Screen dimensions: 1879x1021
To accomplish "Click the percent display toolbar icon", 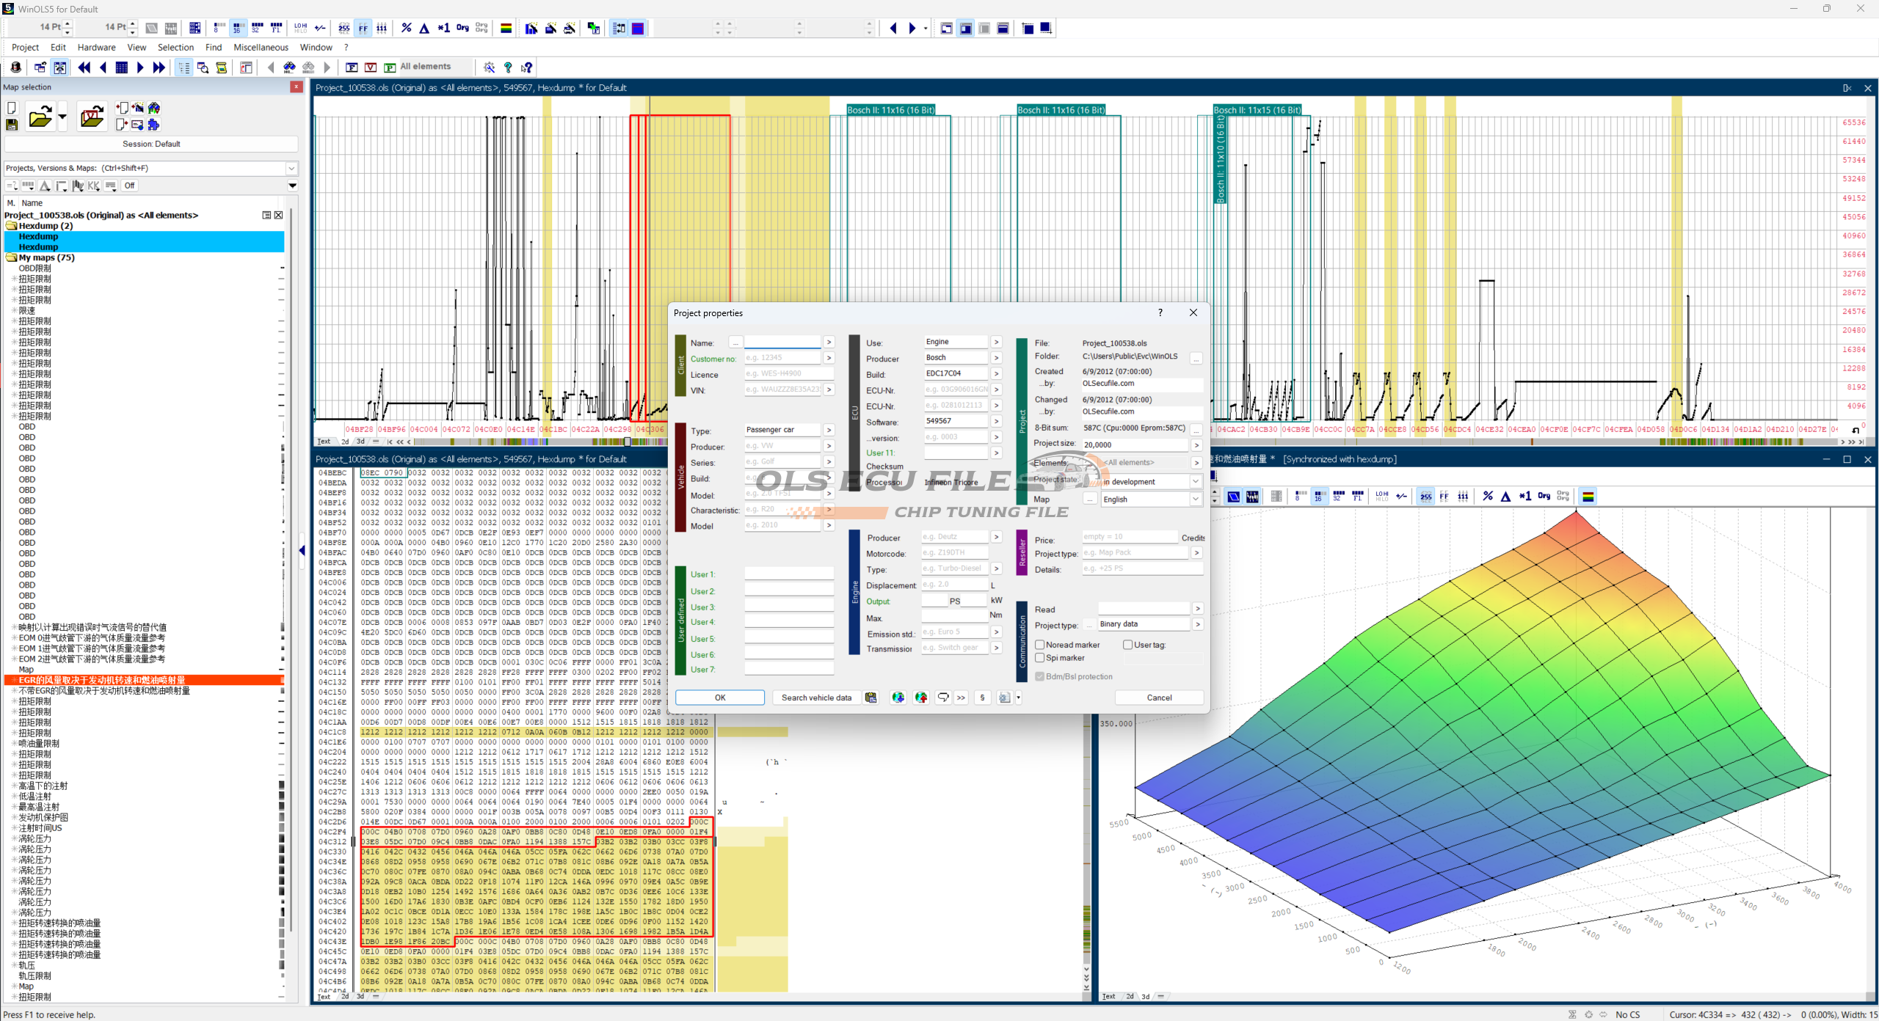I will click(x=406, y=29).
